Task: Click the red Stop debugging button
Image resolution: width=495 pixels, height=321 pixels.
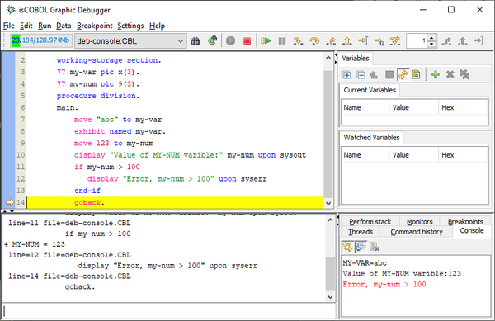Action: 247,40
